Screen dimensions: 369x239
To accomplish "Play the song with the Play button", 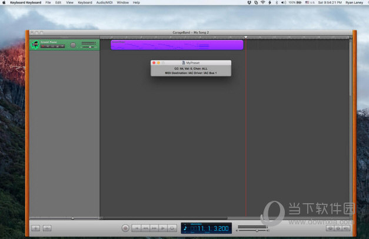I will click(x=163, y=228).
